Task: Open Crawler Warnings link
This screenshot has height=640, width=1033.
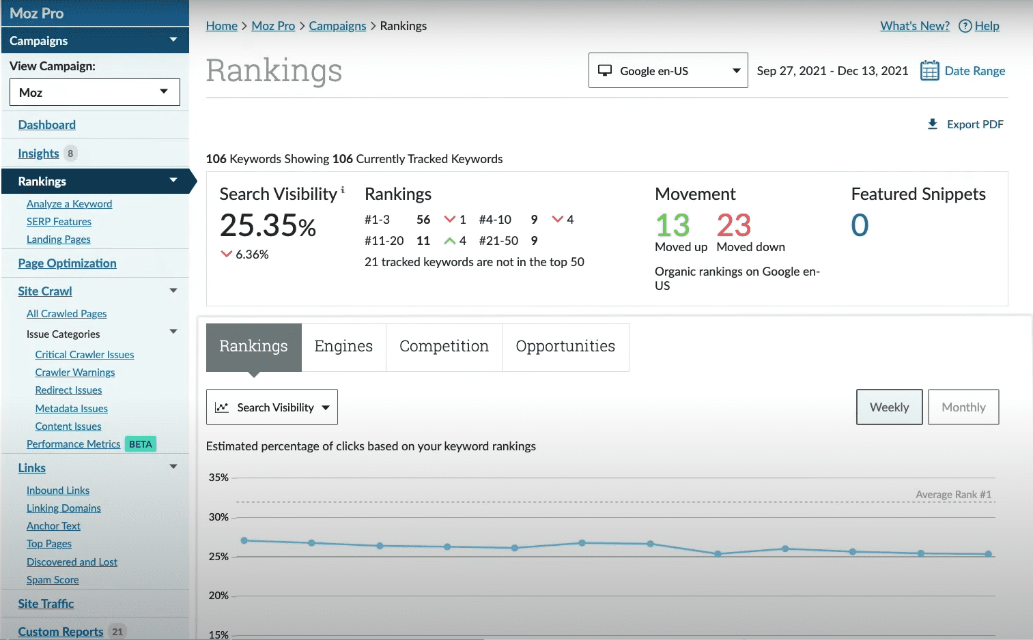Action: [75, 373]
